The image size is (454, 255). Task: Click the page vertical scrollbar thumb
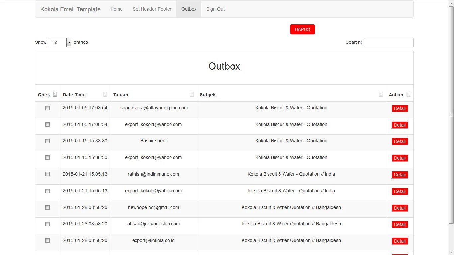pyautogui.click(x=451, y=115)
